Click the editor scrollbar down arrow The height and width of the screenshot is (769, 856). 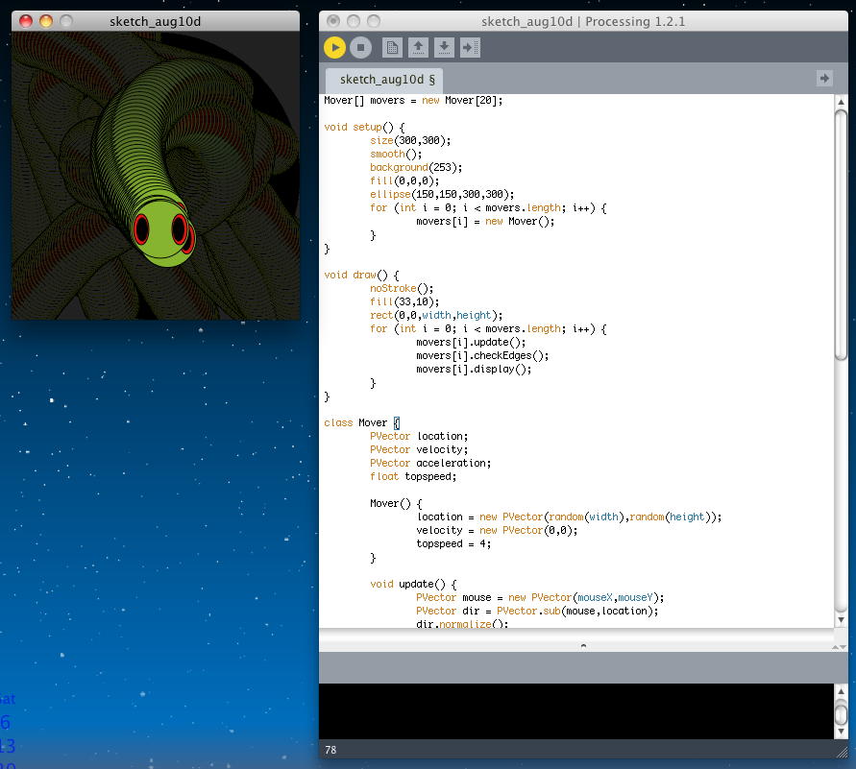coord(841,619)
